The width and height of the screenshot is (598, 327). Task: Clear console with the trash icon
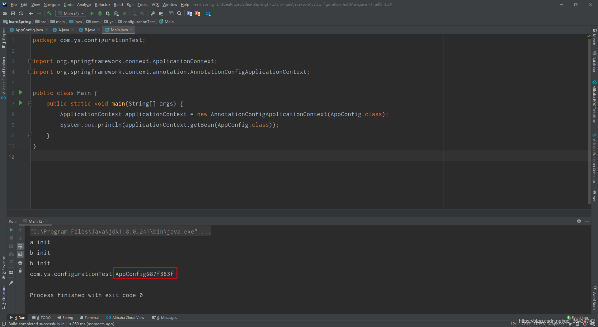click(20, 271)
